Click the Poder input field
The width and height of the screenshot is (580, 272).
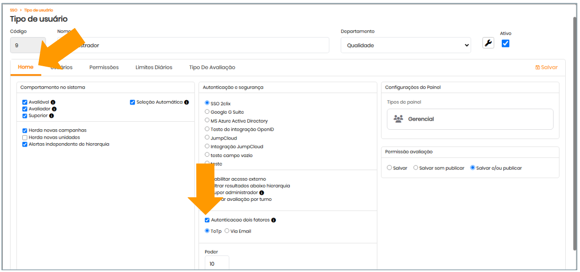pos(217,263)
